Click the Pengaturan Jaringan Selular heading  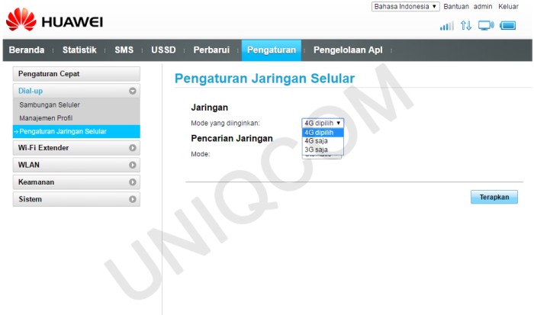(265, 79)
